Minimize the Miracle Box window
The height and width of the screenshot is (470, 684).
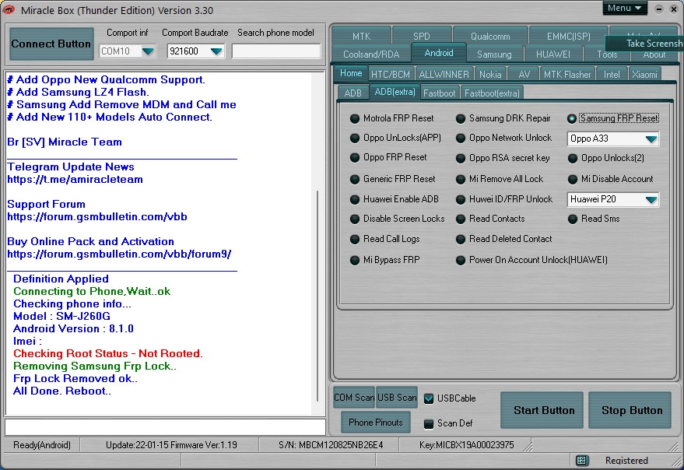659,9
